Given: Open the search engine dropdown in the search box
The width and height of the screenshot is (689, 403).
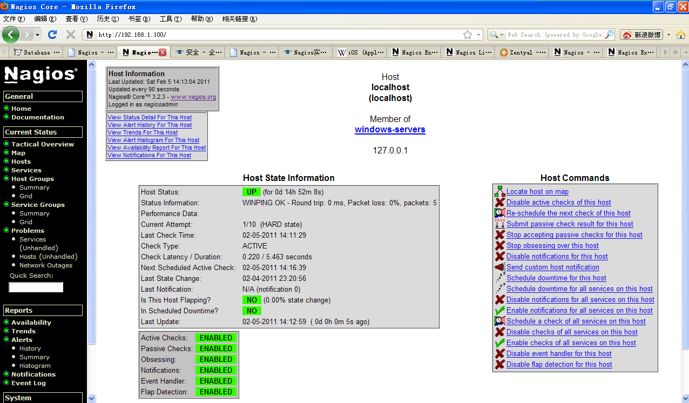Looking at the screenshot, I should (x=496, y=35).
